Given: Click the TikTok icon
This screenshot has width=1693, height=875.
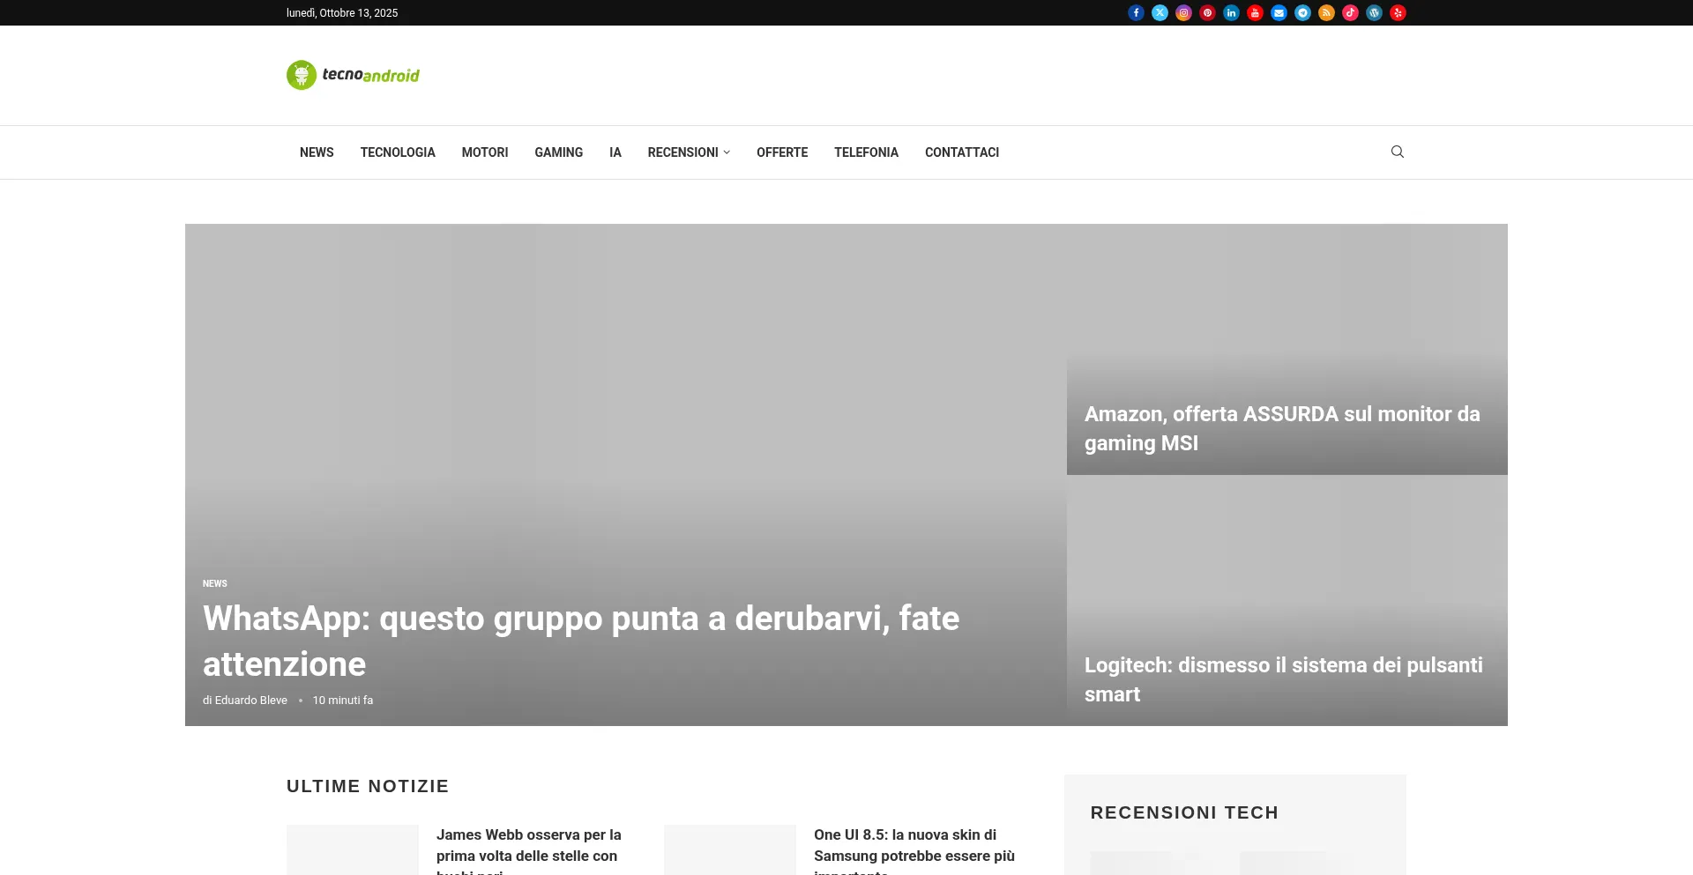Looking at the screenshot, I should tap(1350, 13).
